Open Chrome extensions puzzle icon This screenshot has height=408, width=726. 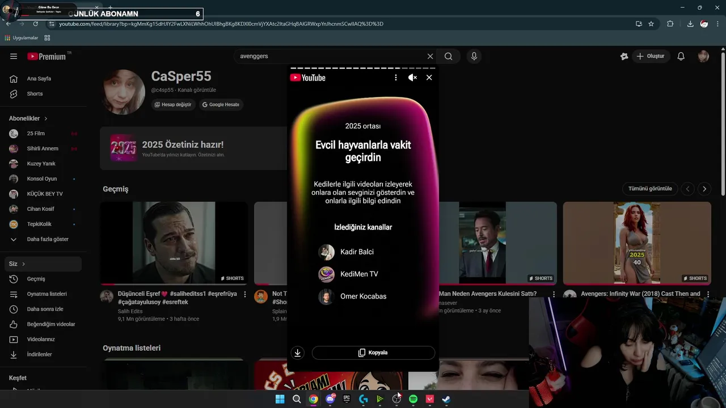pyautogui.click(x=670, y=24)
